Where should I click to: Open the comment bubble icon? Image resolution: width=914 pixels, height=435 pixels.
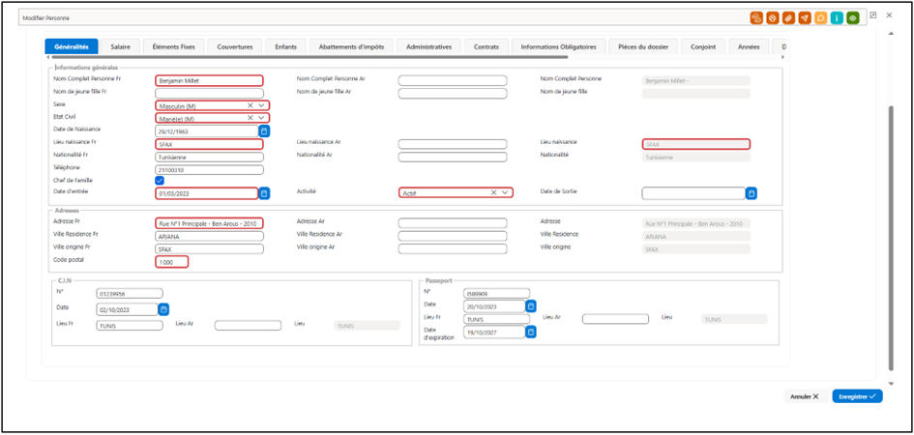tap(821, 18)
